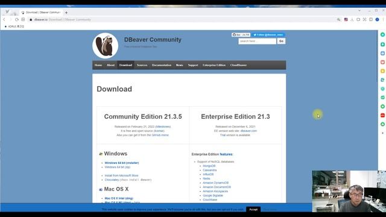386x217 pixels.
Task: Click the Windows 64 bit installer link
Action: tap(122, 163)
